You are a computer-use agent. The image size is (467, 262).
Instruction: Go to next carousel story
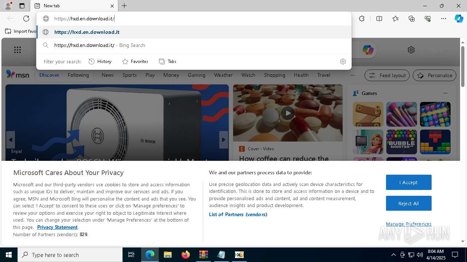224,140
